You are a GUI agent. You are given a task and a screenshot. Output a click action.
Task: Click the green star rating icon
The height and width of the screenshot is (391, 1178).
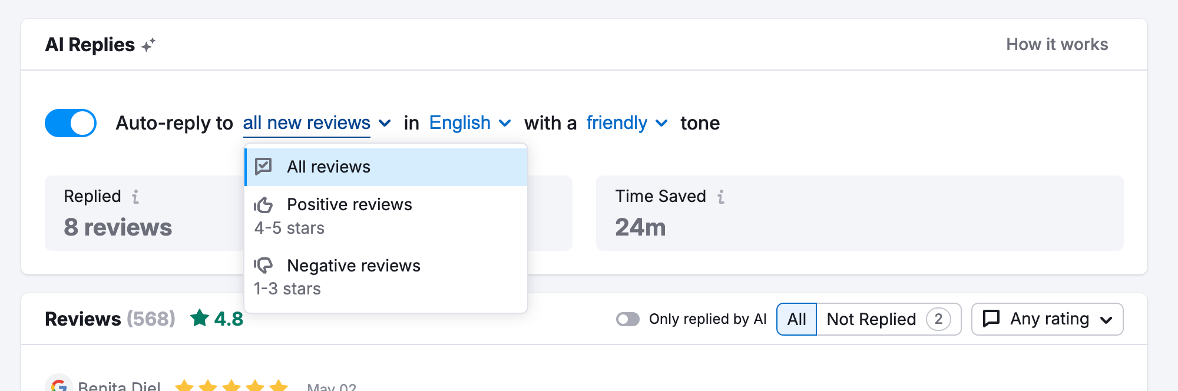[200, 319]
